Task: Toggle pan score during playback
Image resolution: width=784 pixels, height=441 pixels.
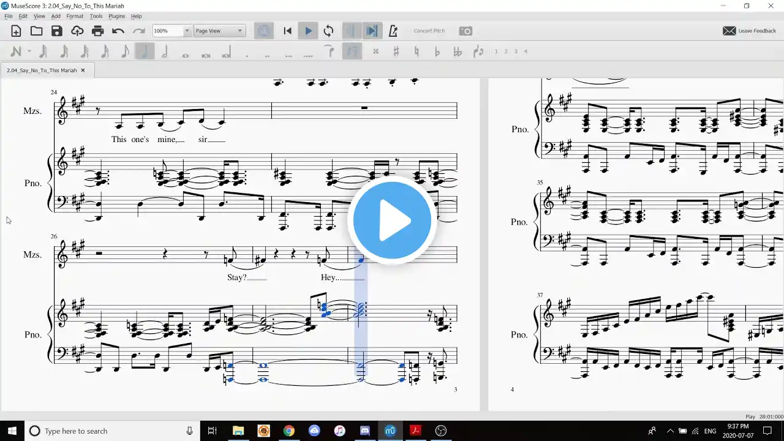Action: (x=371, y=31)
